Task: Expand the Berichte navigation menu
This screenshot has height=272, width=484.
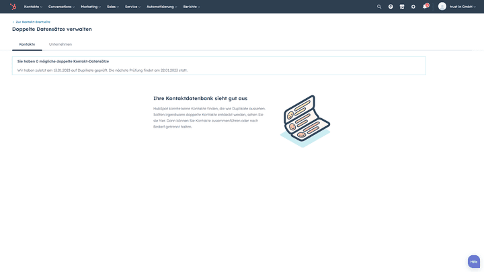Action: click(192, 7)
